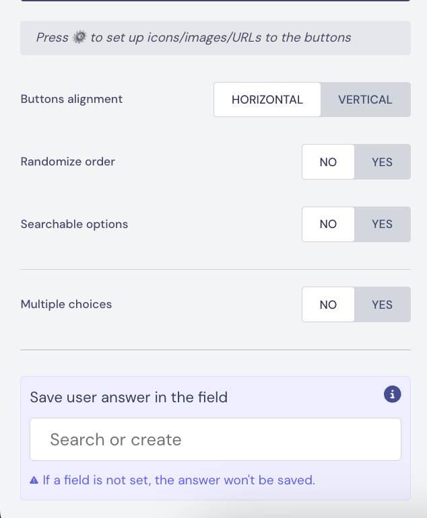427x518 pixels.
Task: Click the dark bar at the panel top
Action: pos(216,1)
